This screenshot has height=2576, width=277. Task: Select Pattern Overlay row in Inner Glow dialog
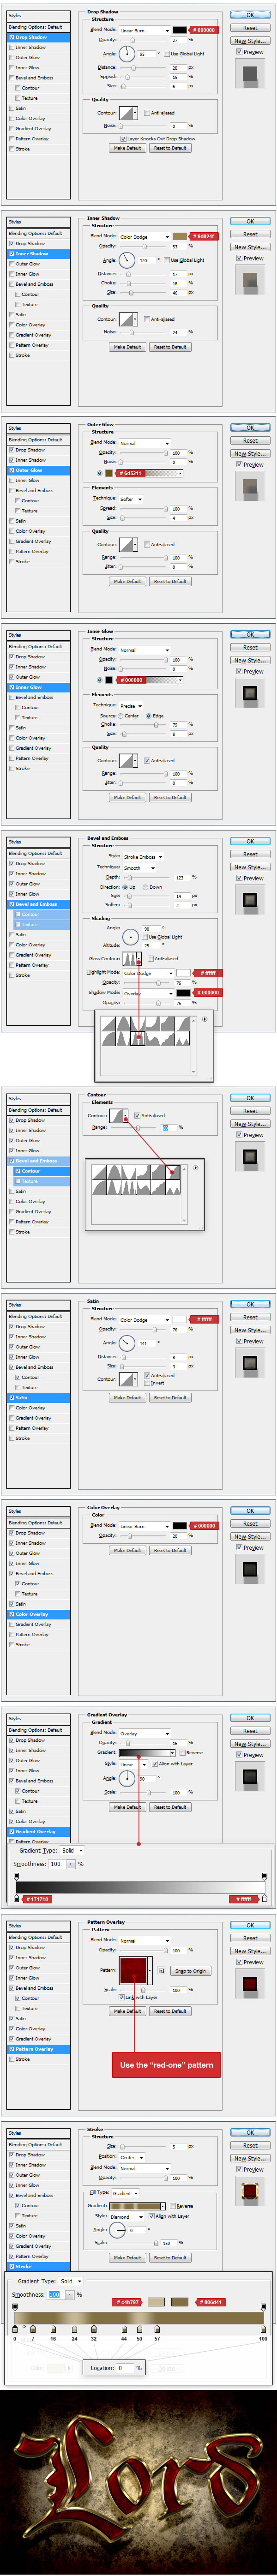tap(38, 758)
